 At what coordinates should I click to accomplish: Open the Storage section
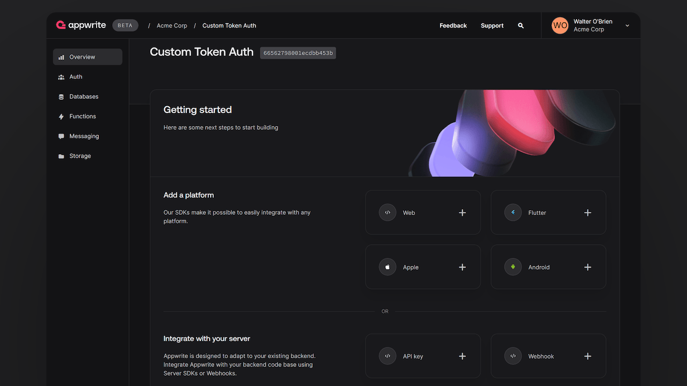[80, 156]
